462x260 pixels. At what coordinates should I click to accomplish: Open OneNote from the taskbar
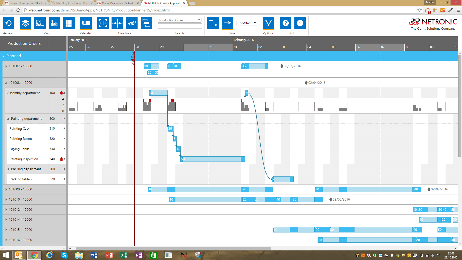139,255
